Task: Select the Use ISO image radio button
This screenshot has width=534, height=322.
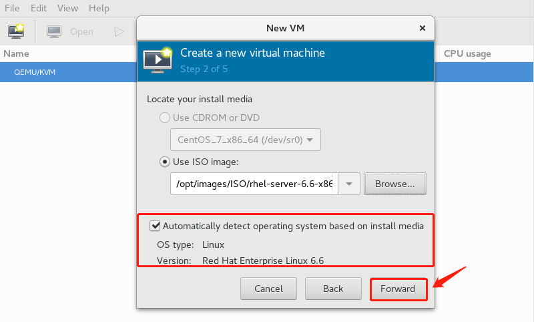Action: pyautogui.click(x=164, y=162)
